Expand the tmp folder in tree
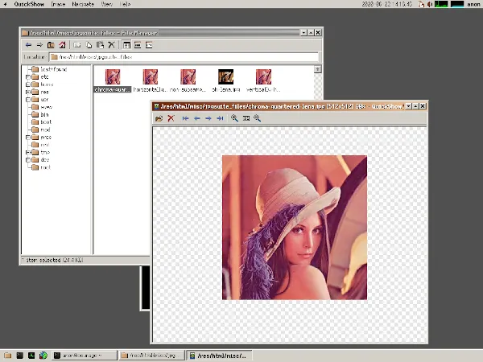The width and height of the screenshot is (483, 362). pos(28,152)
